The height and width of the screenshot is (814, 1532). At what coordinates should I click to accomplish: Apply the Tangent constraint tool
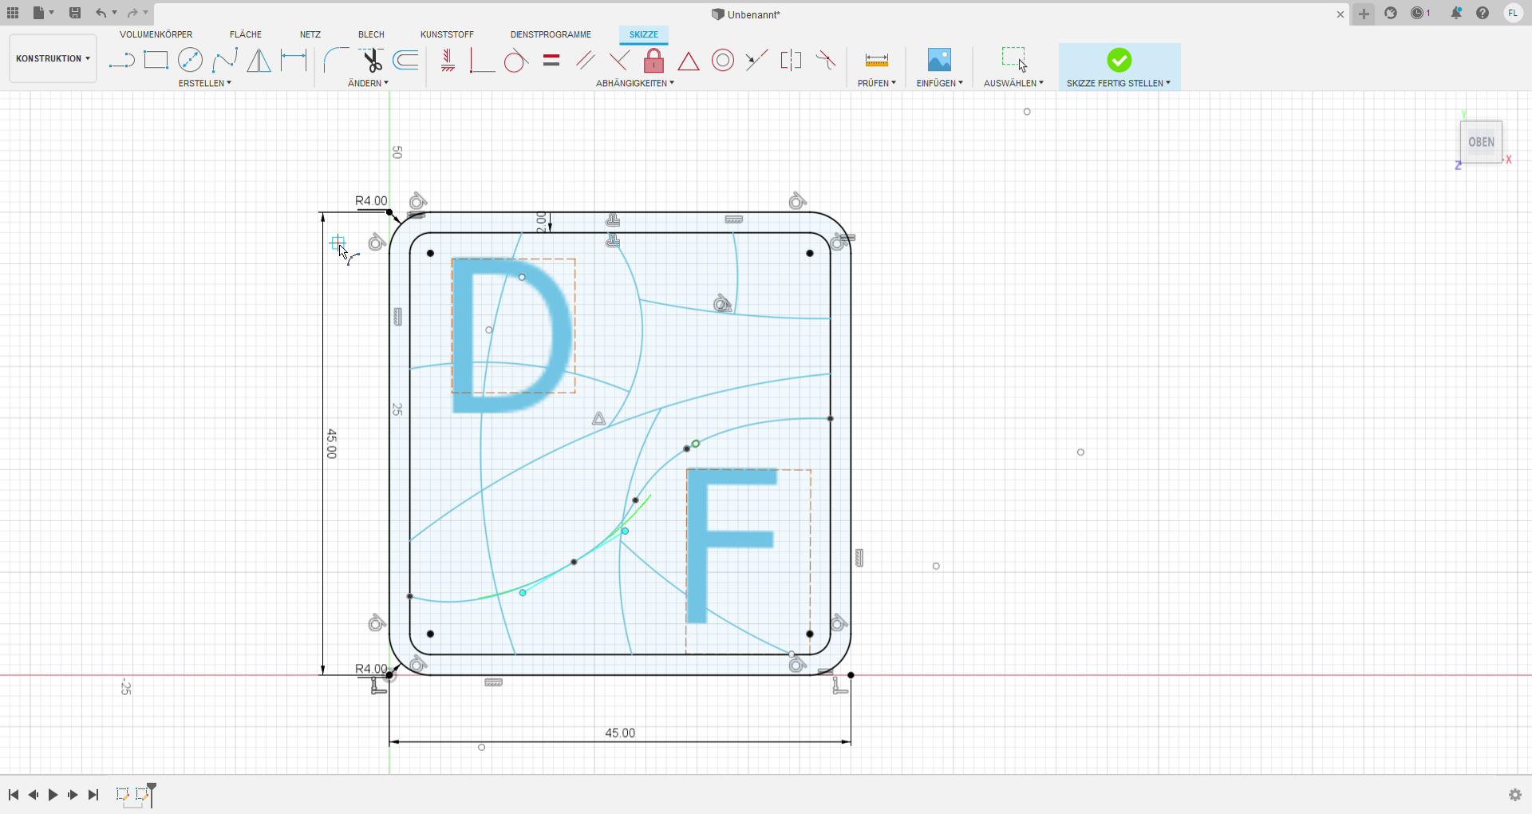coord(515,61)
